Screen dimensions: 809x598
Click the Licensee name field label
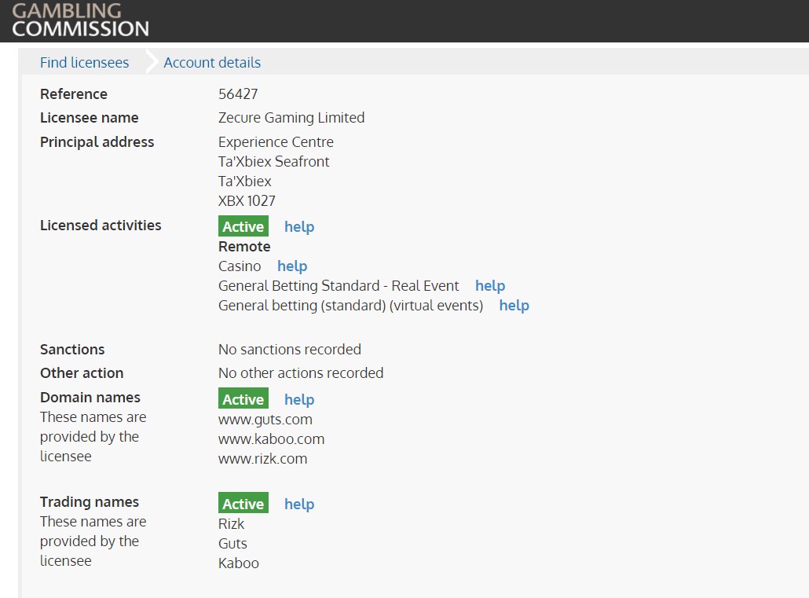(x=90, y=118)
